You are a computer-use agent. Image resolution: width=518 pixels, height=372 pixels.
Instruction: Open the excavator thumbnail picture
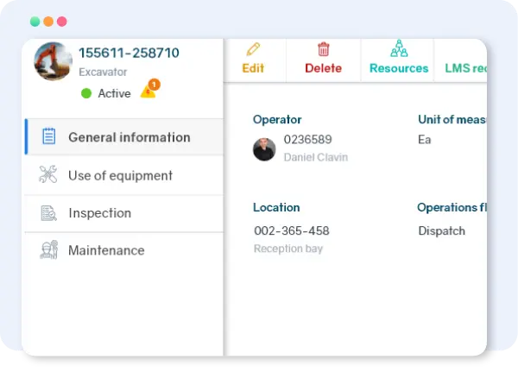tap(53, 61)
